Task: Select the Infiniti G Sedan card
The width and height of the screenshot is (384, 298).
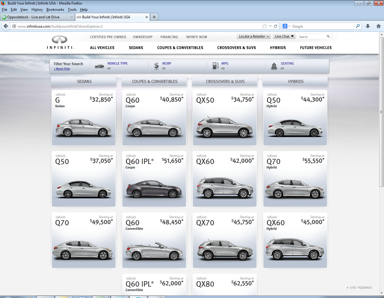Action: tap(84, 118)
